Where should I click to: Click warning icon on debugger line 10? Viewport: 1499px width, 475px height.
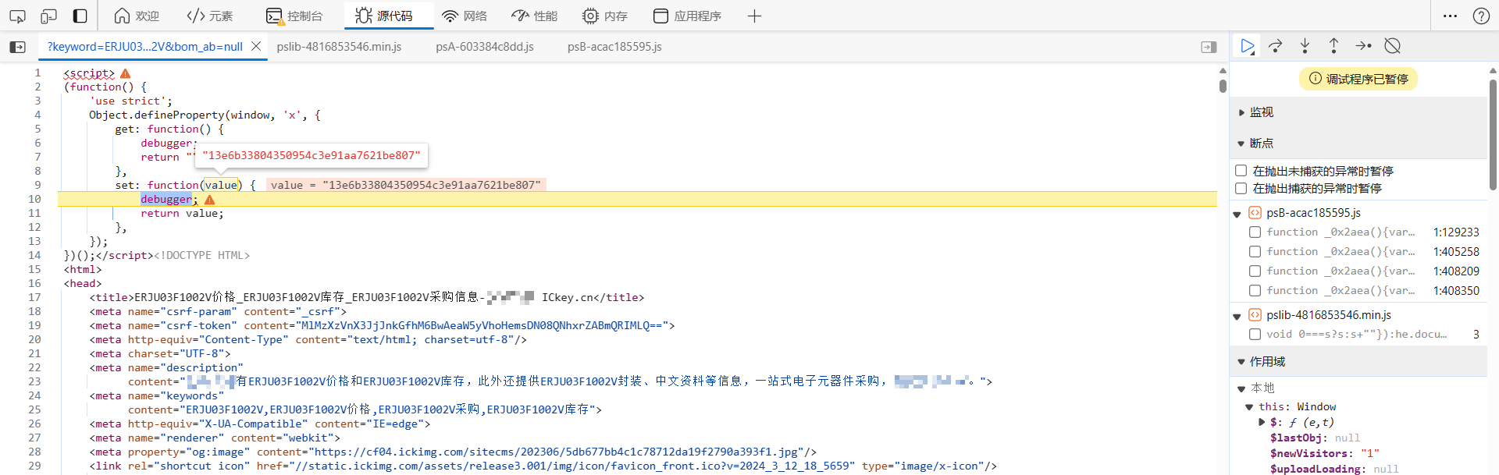point(209,200)
